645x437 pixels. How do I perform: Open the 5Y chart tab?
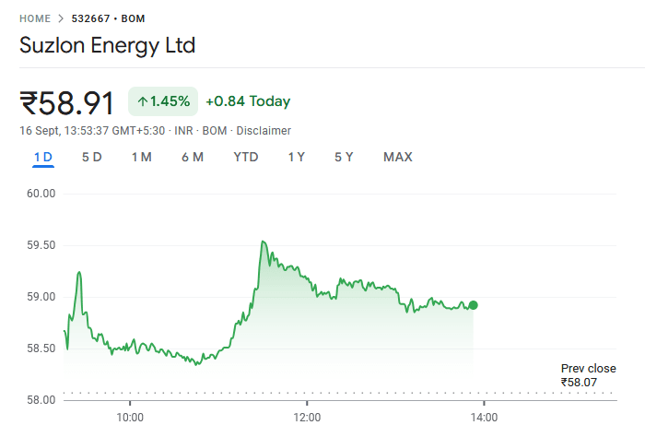pos(344,157)
